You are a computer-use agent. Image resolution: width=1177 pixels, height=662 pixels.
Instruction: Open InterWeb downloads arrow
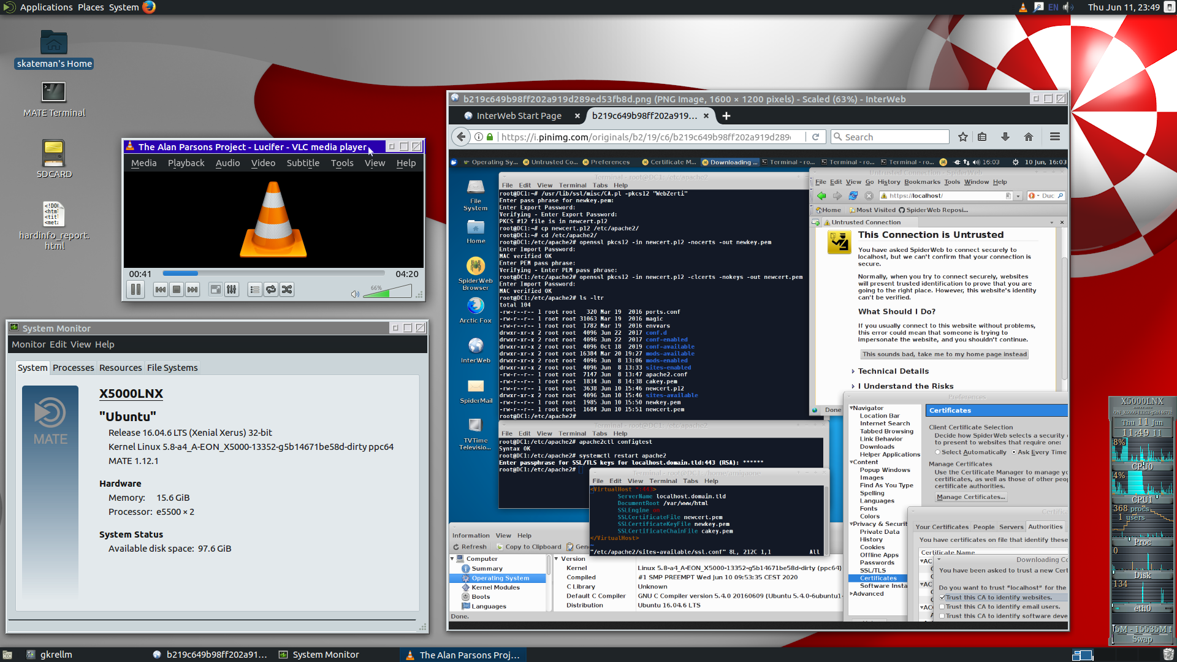coord(1005,137)
